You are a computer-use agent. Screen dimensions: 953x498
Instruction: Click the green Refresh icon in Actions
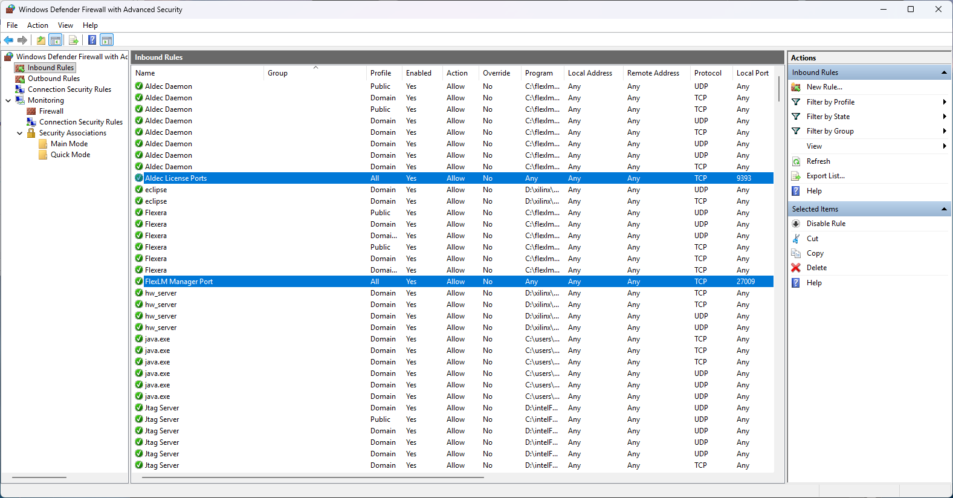(x=796, y=161)
